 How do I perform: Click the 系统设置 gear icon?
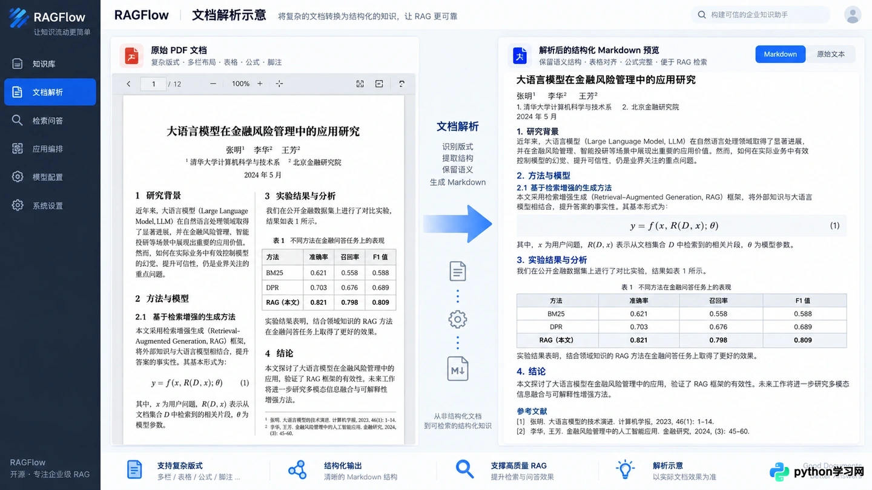point(18,205)
